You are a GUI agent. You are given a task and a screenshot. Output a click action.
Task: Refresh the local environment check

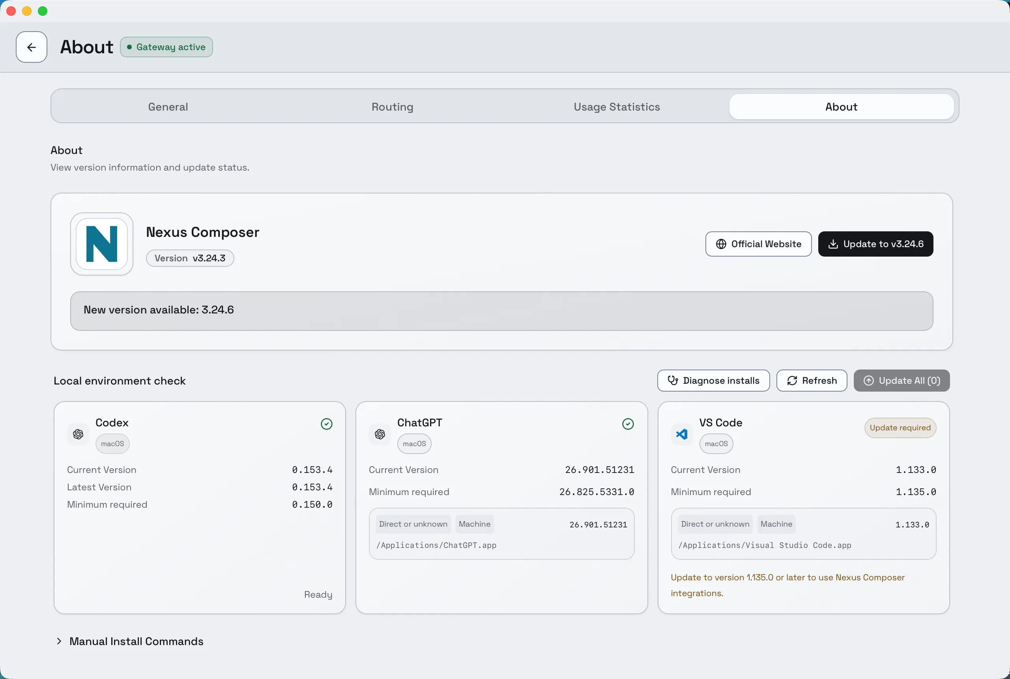click(812, 380)
